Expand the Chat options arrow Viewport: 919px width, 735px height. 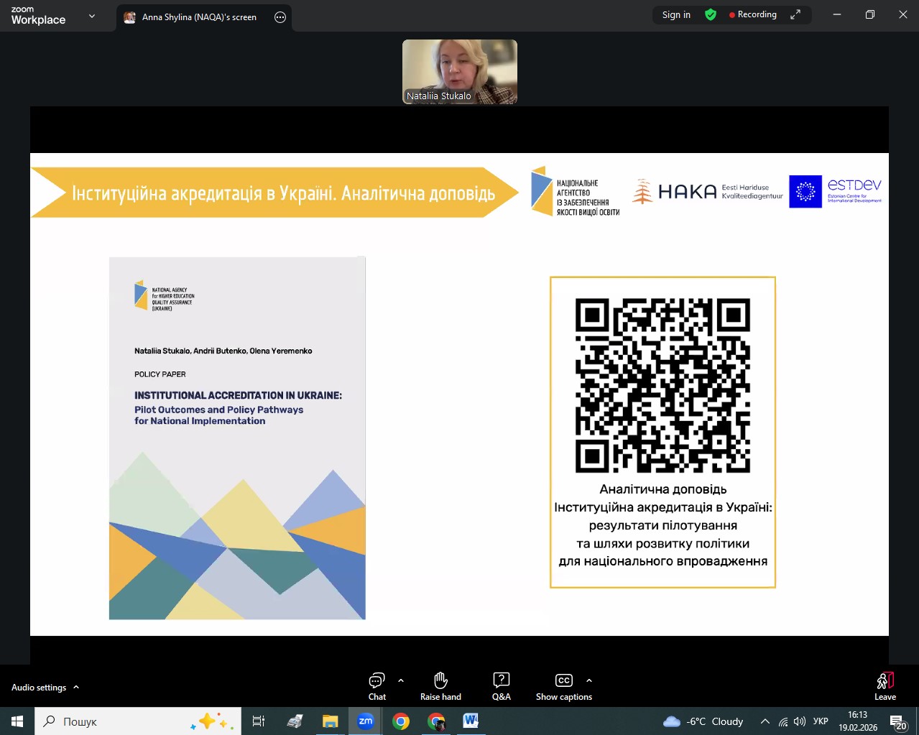tap(401, 680)
